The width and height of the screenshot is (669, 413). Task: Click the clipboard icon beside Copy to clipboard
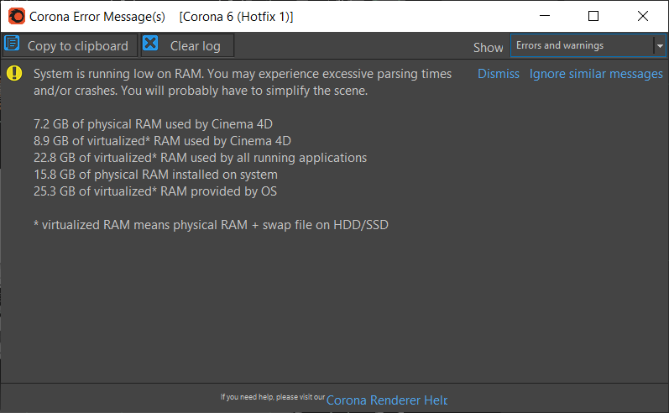[x=13, y=45]
